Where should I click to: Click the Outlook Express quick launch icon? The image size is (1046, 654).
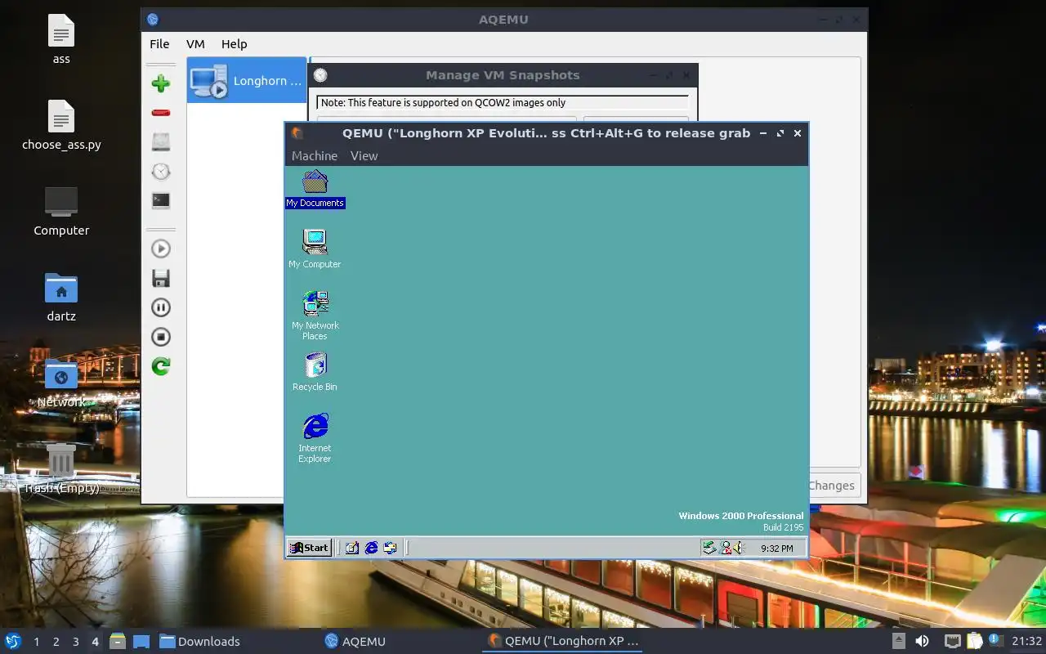(390, 548)
